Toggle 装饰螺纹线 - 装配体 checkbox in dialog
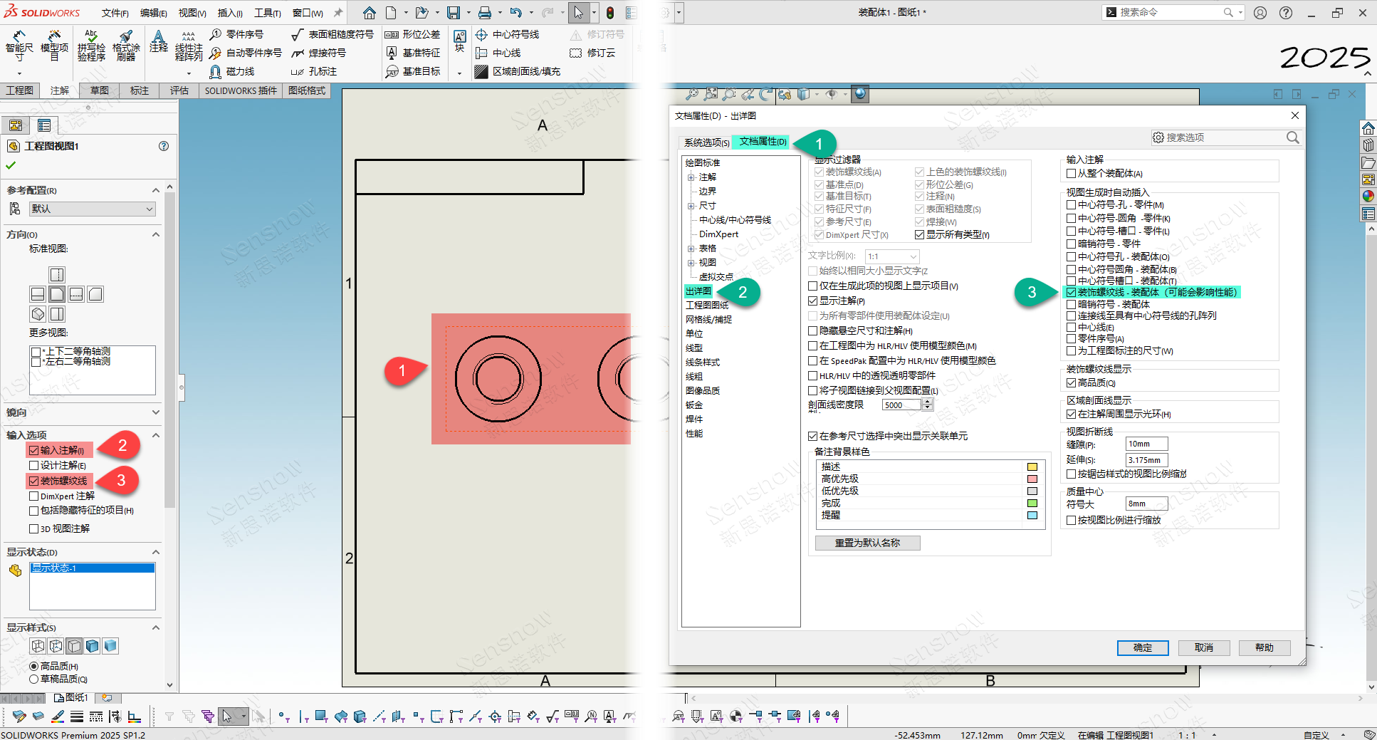 click(1072, 292)
